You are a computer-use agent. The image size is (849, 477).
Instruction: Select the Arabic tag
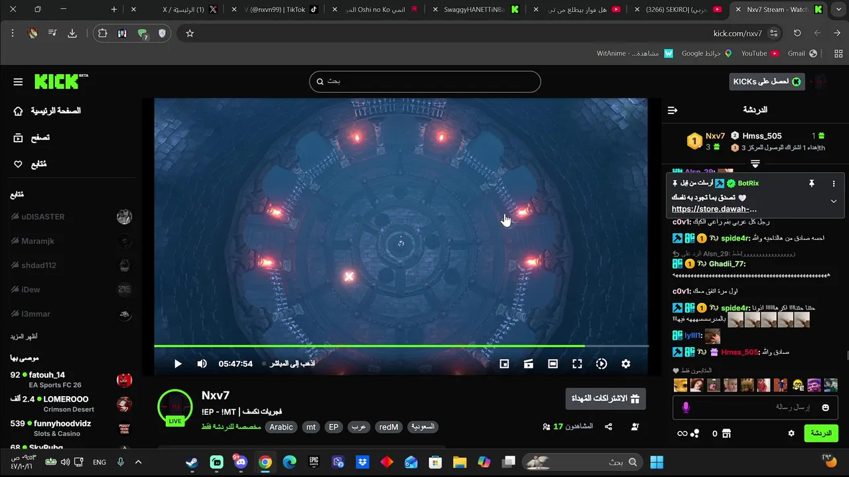point(281,427)
